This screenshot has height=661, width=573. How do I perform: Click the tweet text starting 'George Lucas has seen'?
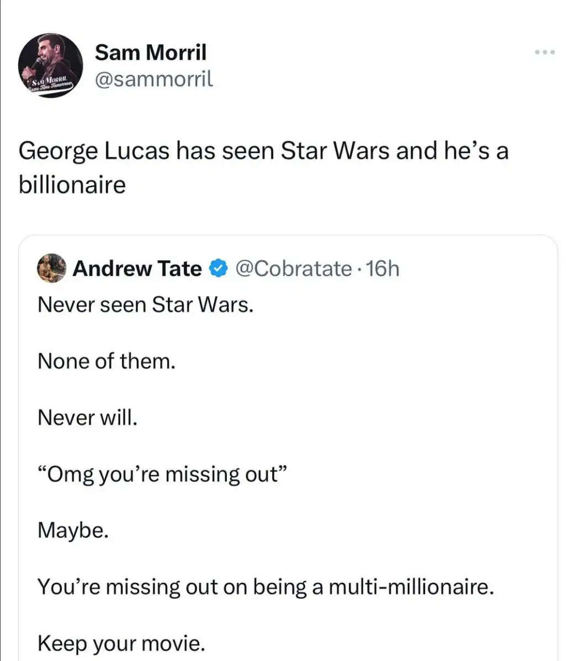click(263, 151)
